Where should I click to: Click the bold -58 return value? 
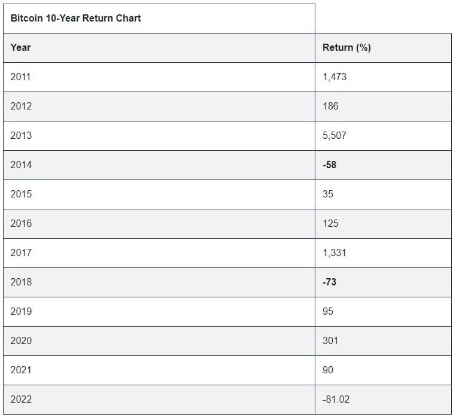[x=329, y=165]
